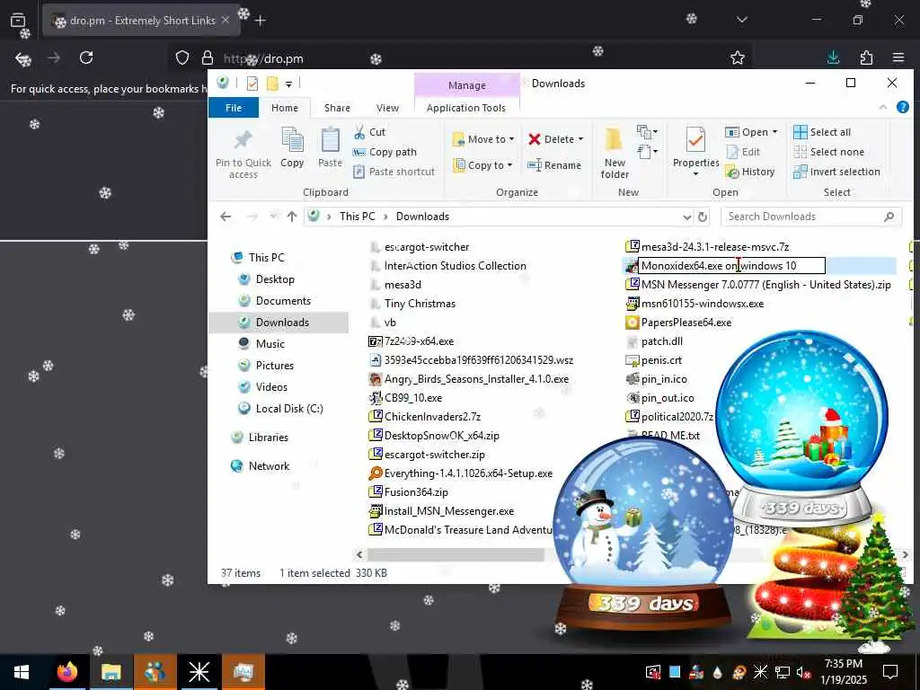
Task: Reload the page in Firefox
Action: pyautogui.click(x=86, y=57)
